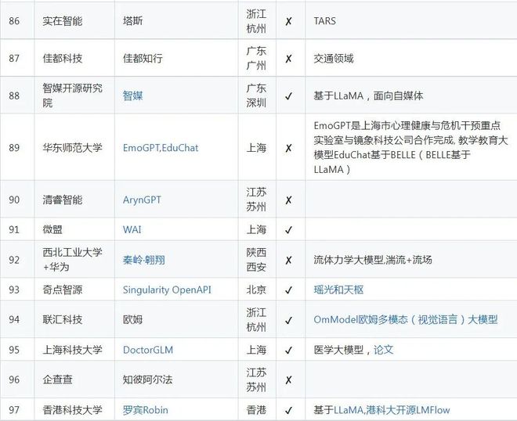Open the ArynGPT link
Viewport: 517px width, 421px height.
point(142,200)
